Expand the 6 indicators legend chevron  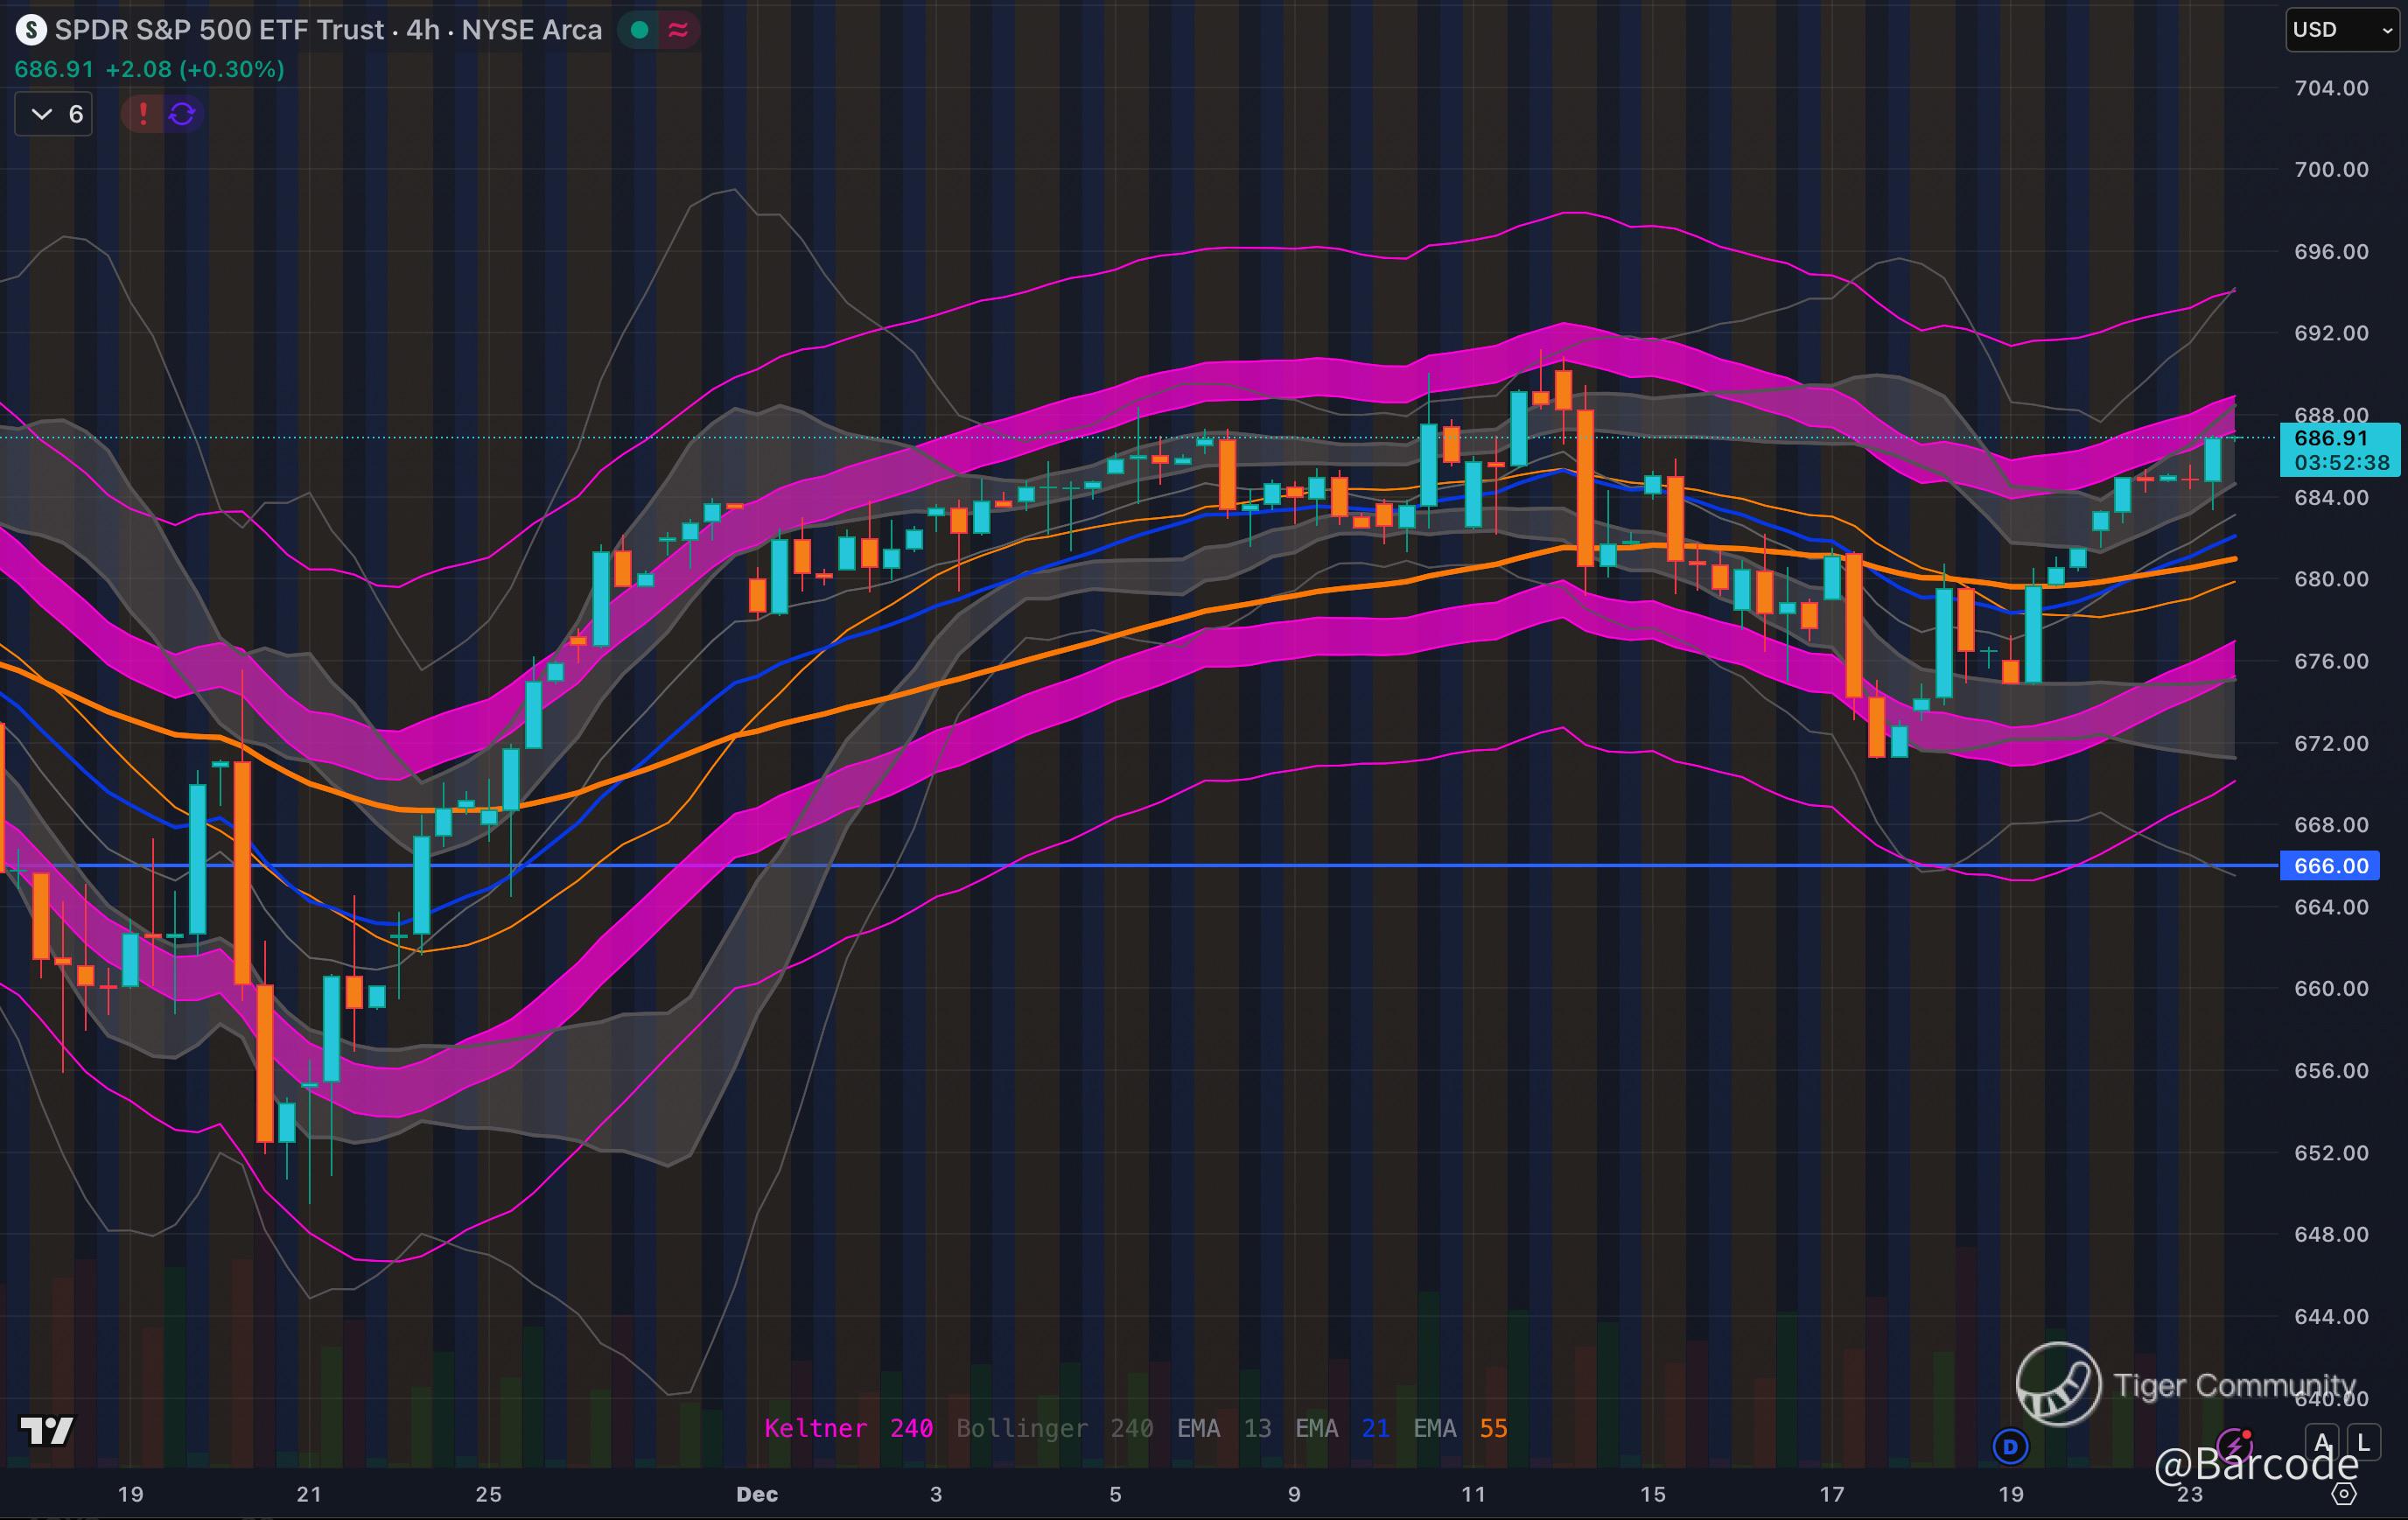(x=42, y=114)
